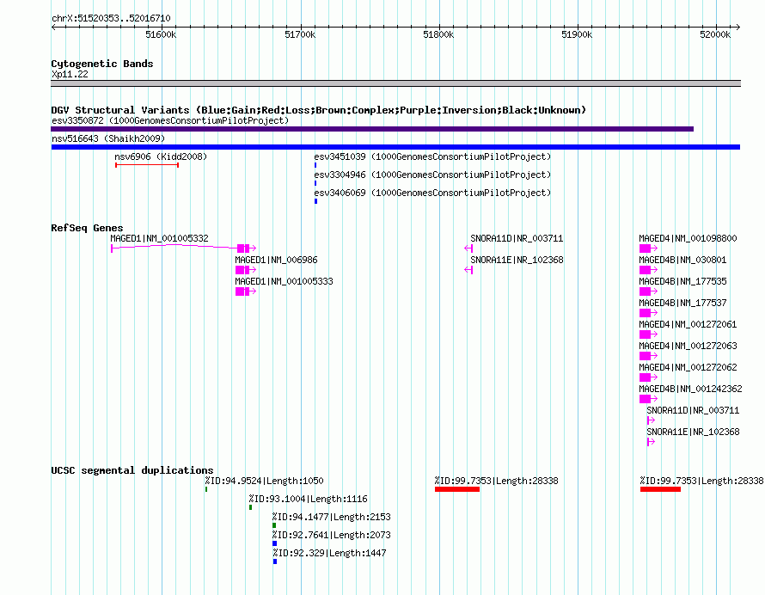Image resolution: width=765 pixels, height=595 pixels.
Task: Click the gene glyph under MAGED1|NM_001005333
Action: pos(246,291)
